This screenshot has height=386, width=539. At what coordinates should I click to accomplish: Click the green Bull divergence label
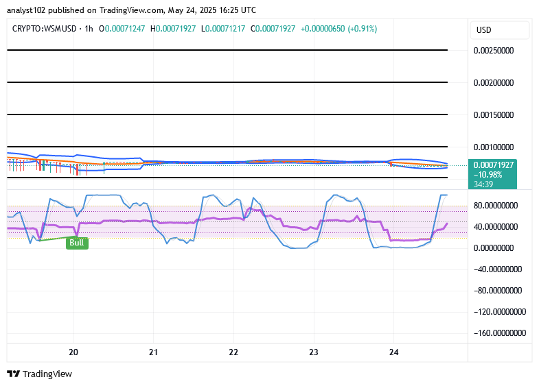pos(77,243)
